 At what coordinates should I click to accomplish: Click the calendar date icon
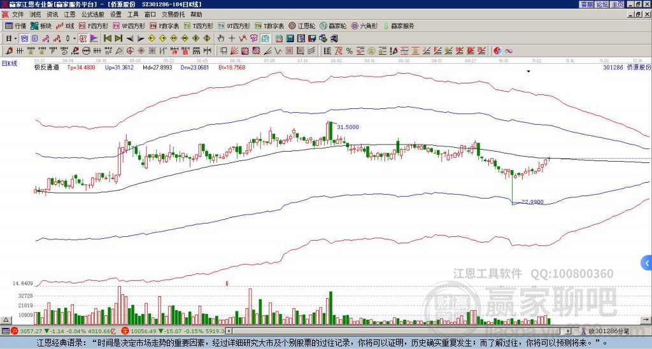tap(279, 39)
